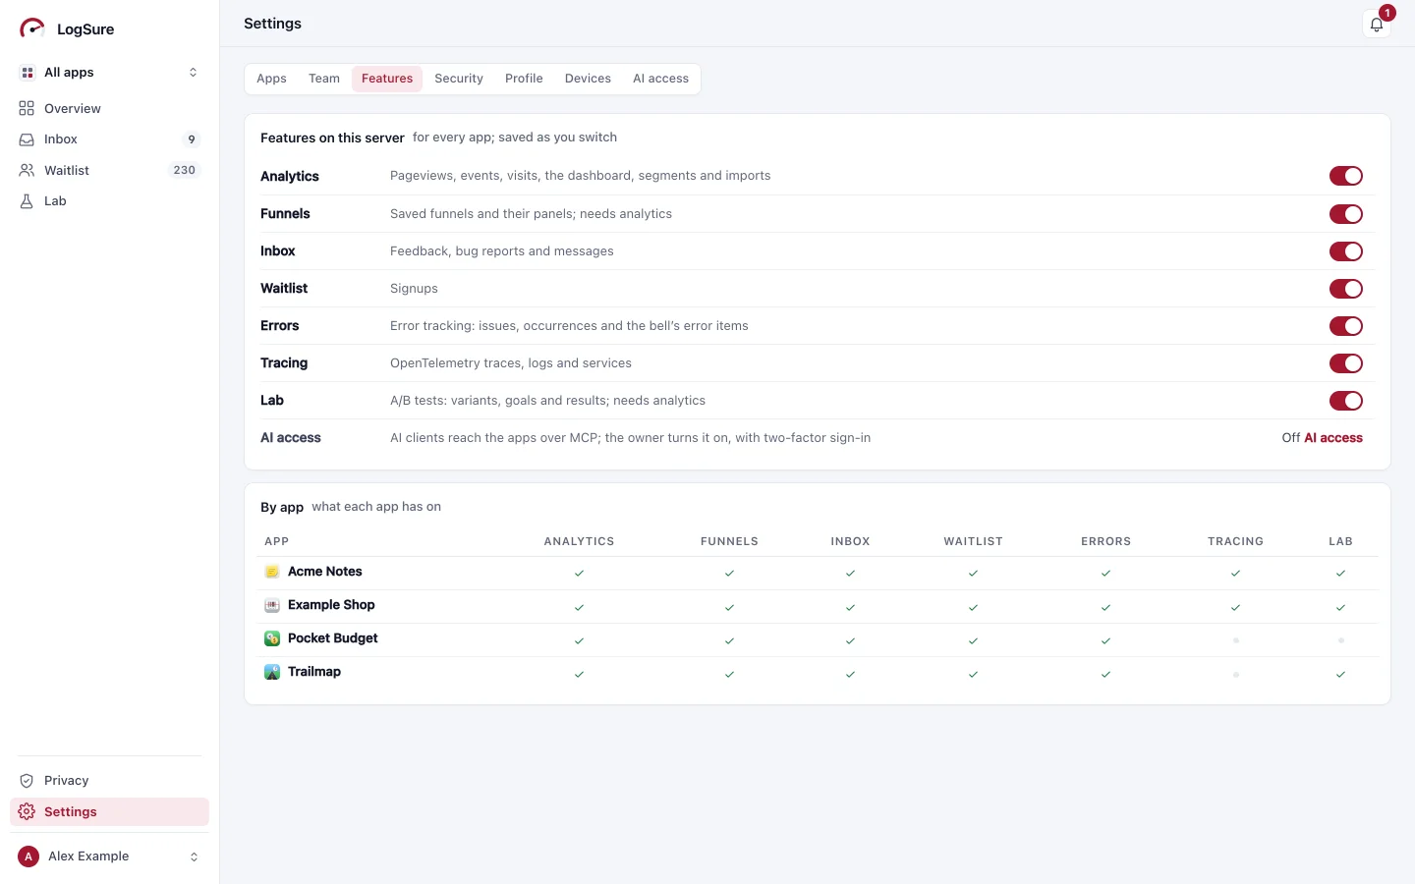1415x884 pixels.
Task: Open Overview in the sidebar
Action: (109, 108)
